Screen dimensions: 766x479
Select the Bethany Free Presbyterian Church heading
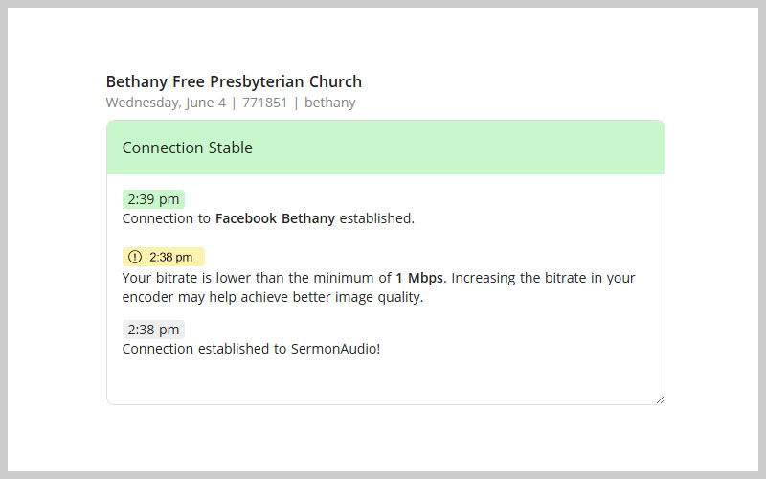[234, 81]
